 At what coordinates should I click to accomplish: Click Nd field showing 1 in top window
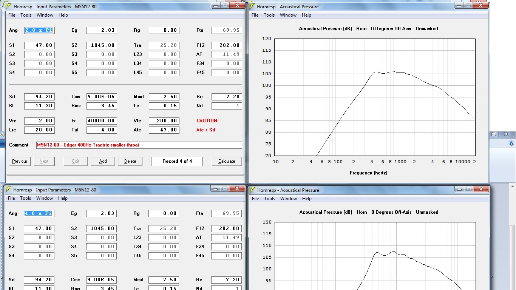pyautogui.click(x=227, y=106)
